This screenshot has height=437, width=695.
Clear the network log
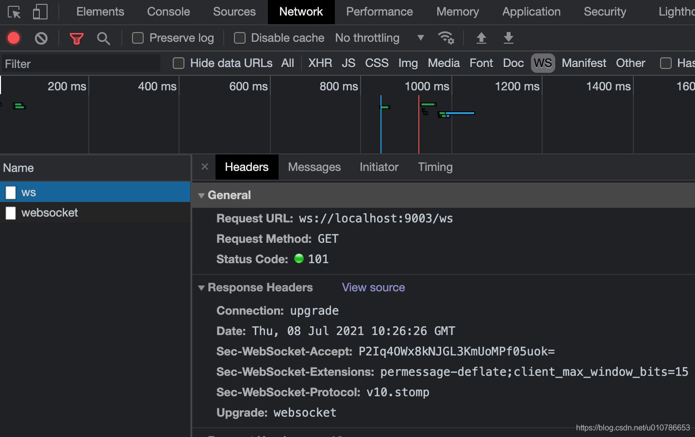41,38
